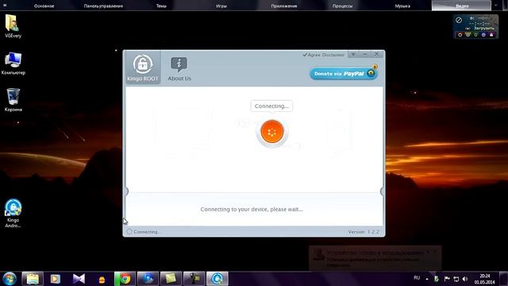Expand the right side panel handle
The image size is (508, 286).
[x=382, y=191]
